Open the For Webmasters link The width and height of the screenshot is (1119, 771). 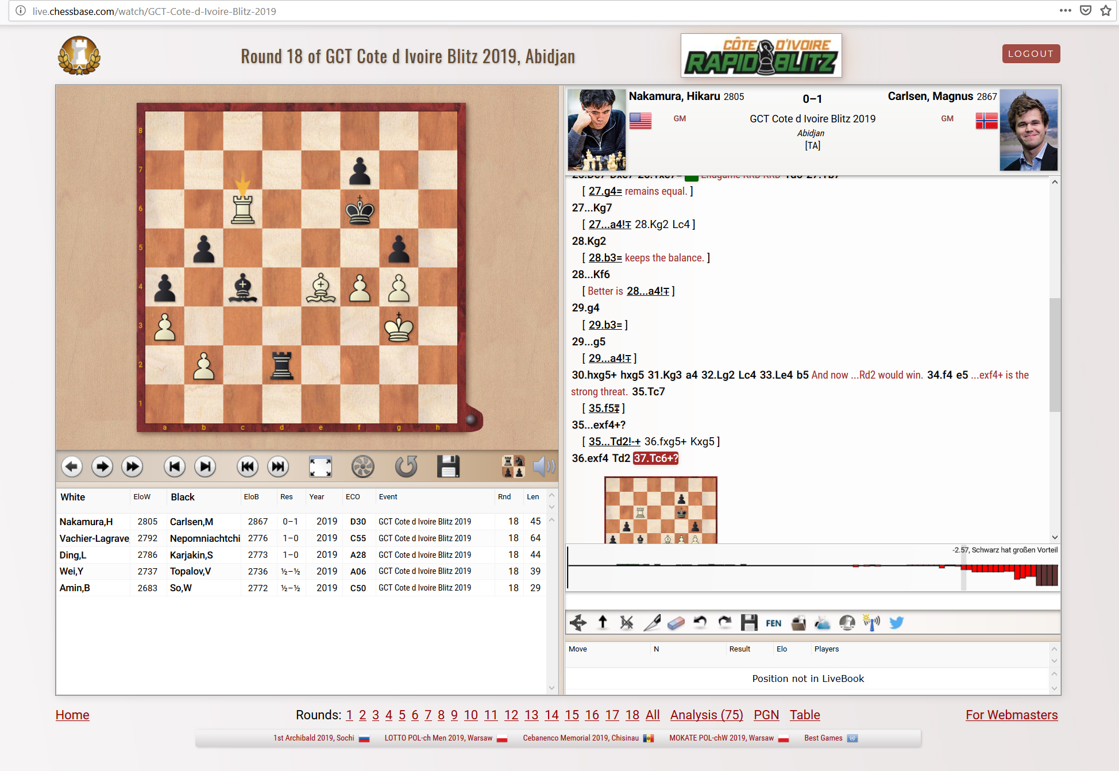pyautogui.click(x=1011, y=715)
